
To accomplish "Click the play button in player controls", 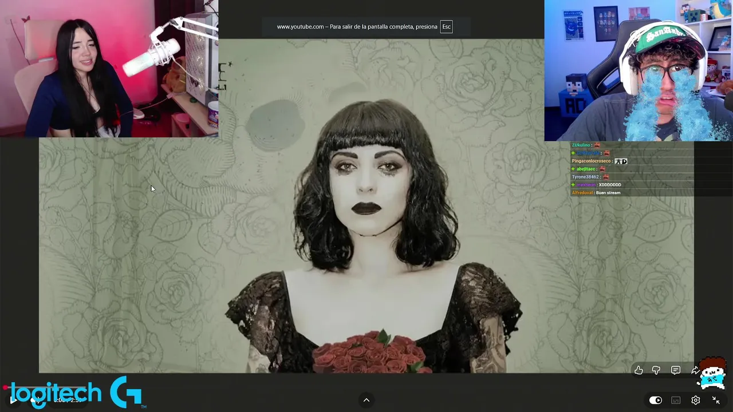I will tap(13, 400).
